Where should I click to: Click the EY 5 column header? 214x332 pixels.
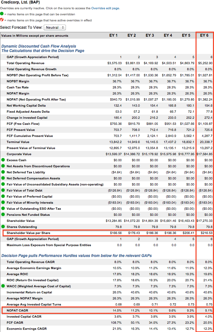coord(186,35)
